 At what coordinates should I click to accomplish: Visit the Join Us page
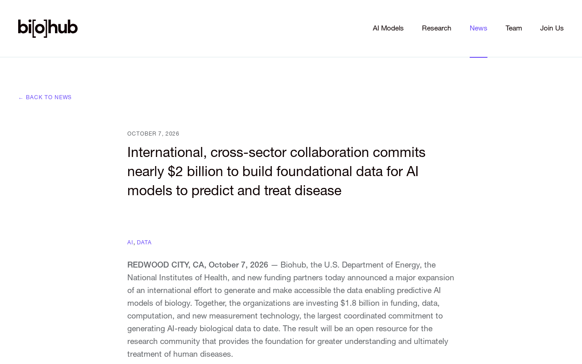552,28
